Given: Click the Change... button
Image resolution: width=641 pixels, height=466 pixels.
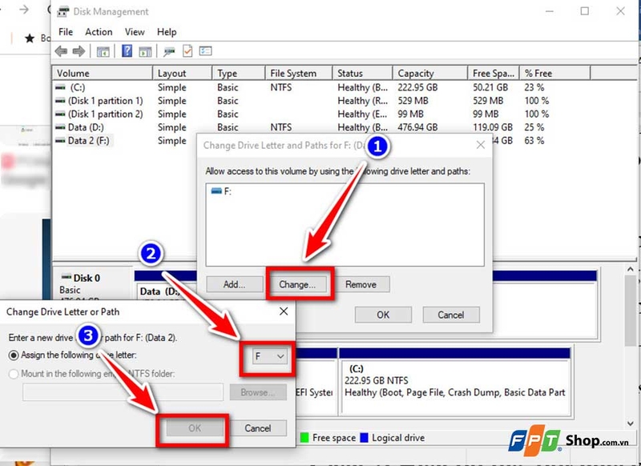Looking at the screenshot, I should pos(297,284).
